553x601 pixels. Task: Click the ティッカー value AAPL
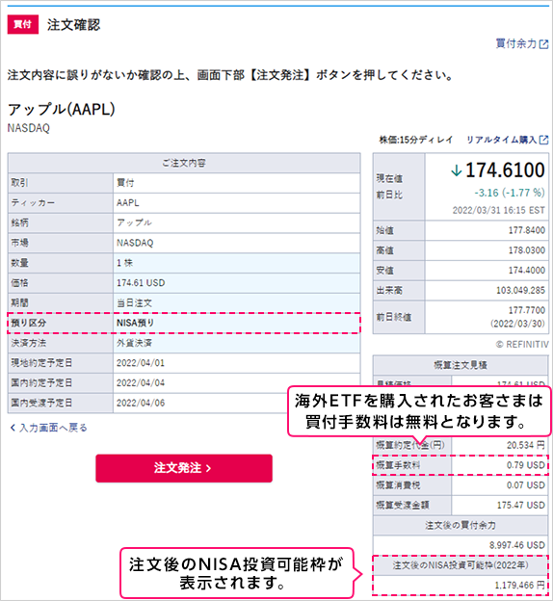point(128,203)
